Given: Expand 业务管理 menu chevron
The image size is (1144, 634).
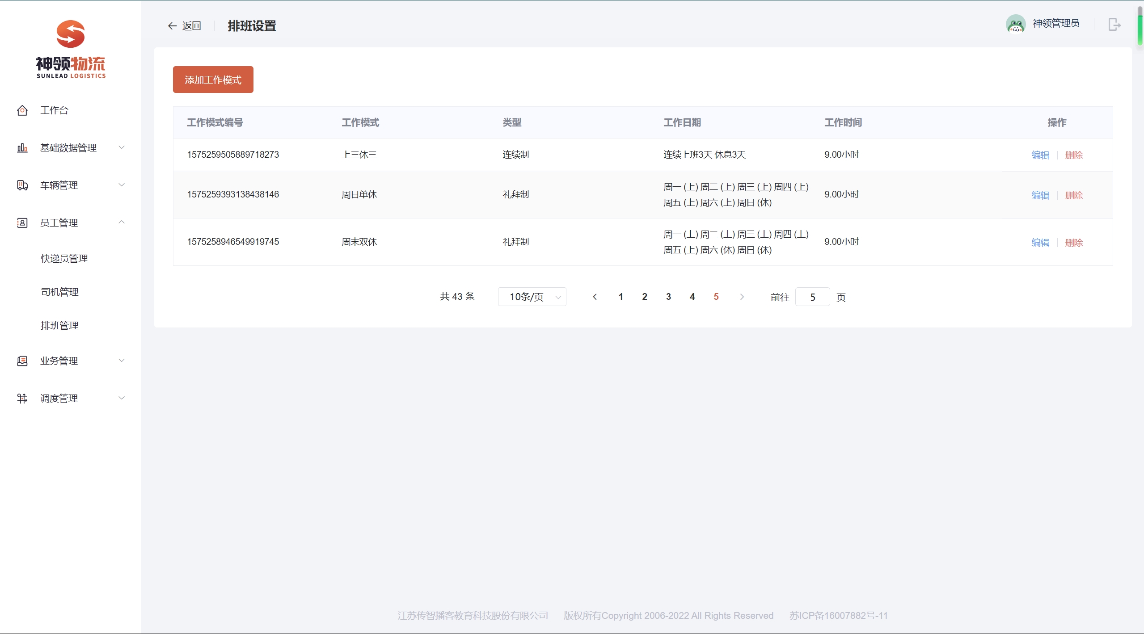Looking at the screenshot, I should pos(122,361).
